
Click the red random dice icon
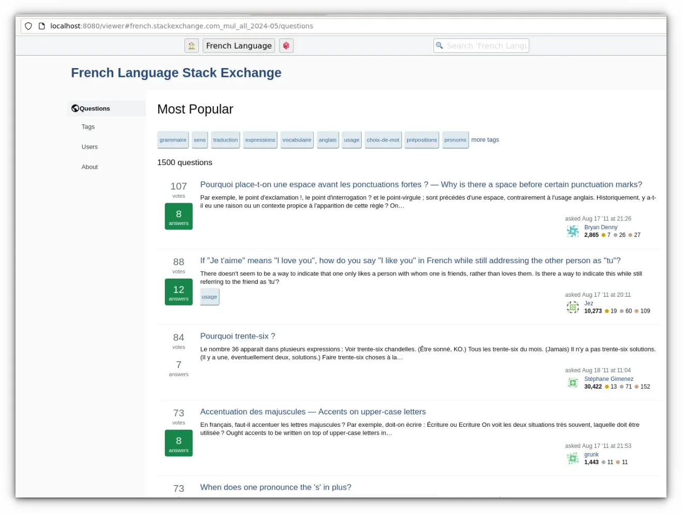pos(286,45)
